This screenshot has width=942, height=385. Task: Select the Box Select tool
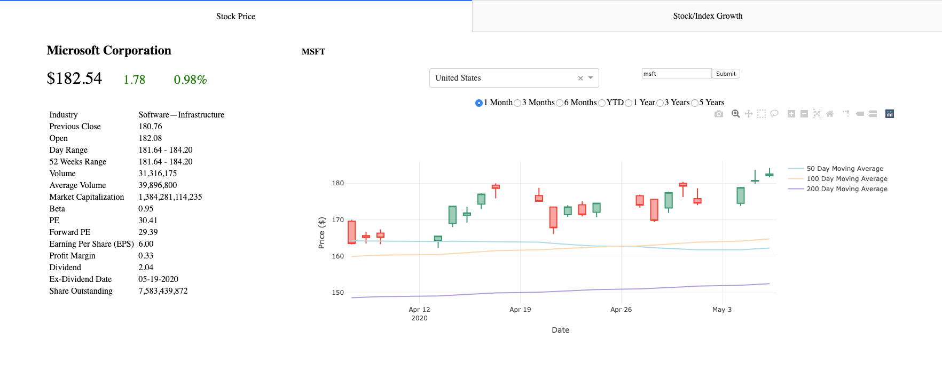[x=762, y=114]
